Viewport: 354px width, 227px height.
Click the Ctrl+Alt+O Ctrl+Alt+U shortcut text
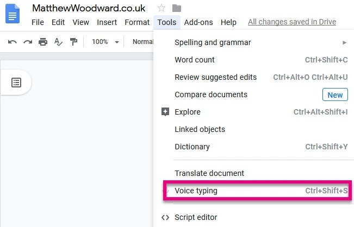310,77
